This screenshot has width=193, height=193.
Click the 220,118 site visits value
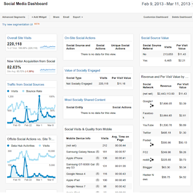[x=14, y=44]
